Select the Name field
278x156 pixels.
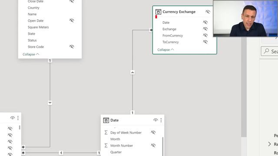[x=32, y=14]
